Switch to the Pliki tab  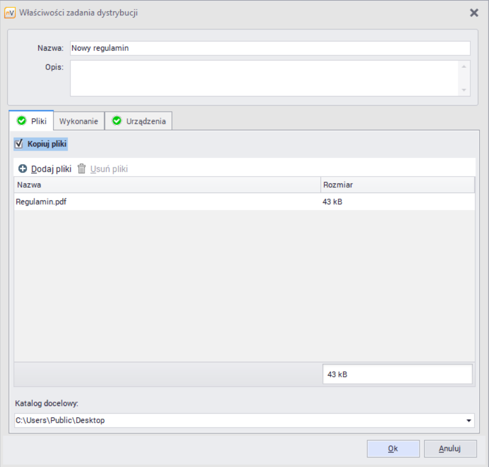pos(32,121)
